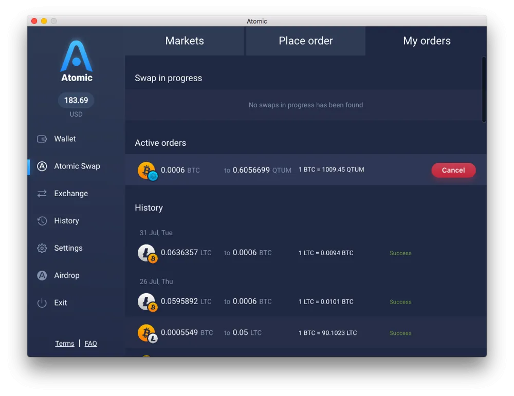Image resolution: width=514 pixels, height=396 pixels.
Task: Click the No swaps in progress message
Action: (x=305, y=105)
